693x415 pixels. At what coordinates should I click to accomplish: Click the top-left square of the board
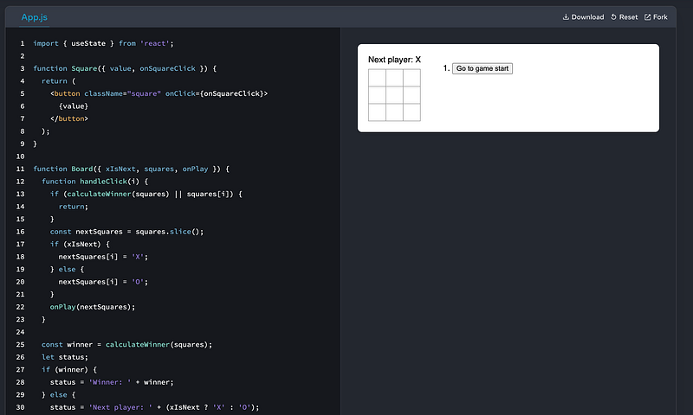[377, 79]
